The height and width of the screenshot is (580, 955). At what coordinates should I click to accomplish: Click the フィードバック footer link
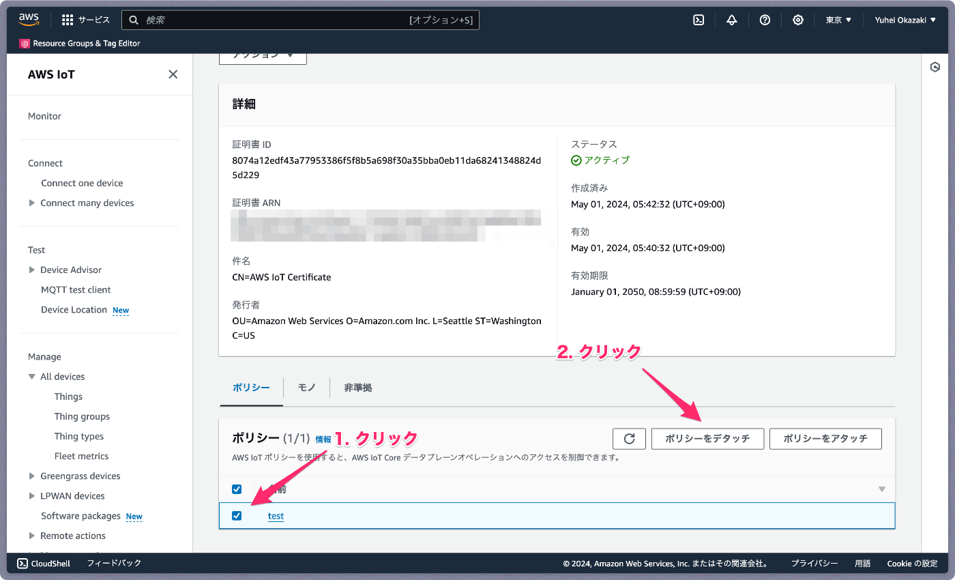(114, 564)
